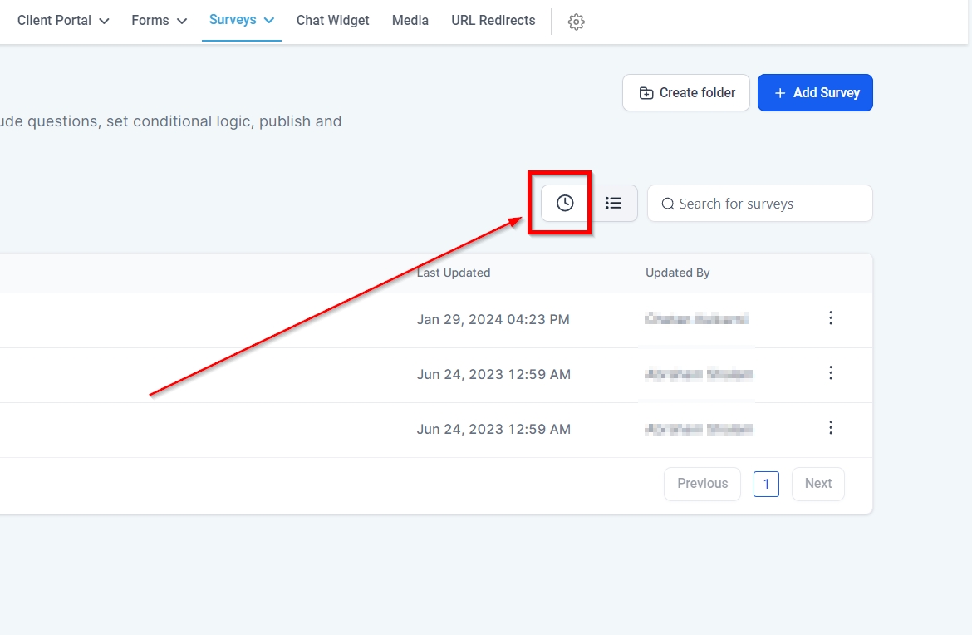
Task: Click the Create folder button
Action: 686,93
